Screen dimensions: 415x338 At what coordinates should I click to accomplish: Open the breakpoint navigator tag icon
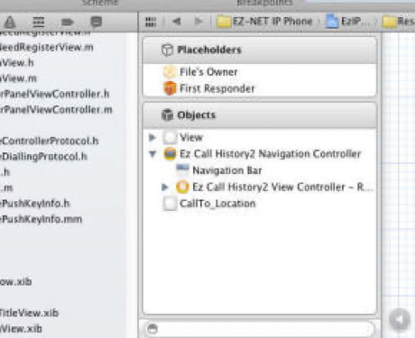(x=68, y=22)
